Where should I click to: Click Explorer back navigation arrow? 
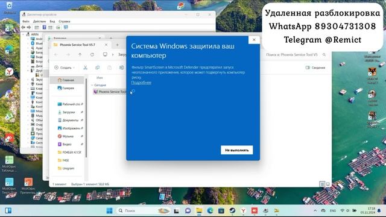(x=56, y=55)
